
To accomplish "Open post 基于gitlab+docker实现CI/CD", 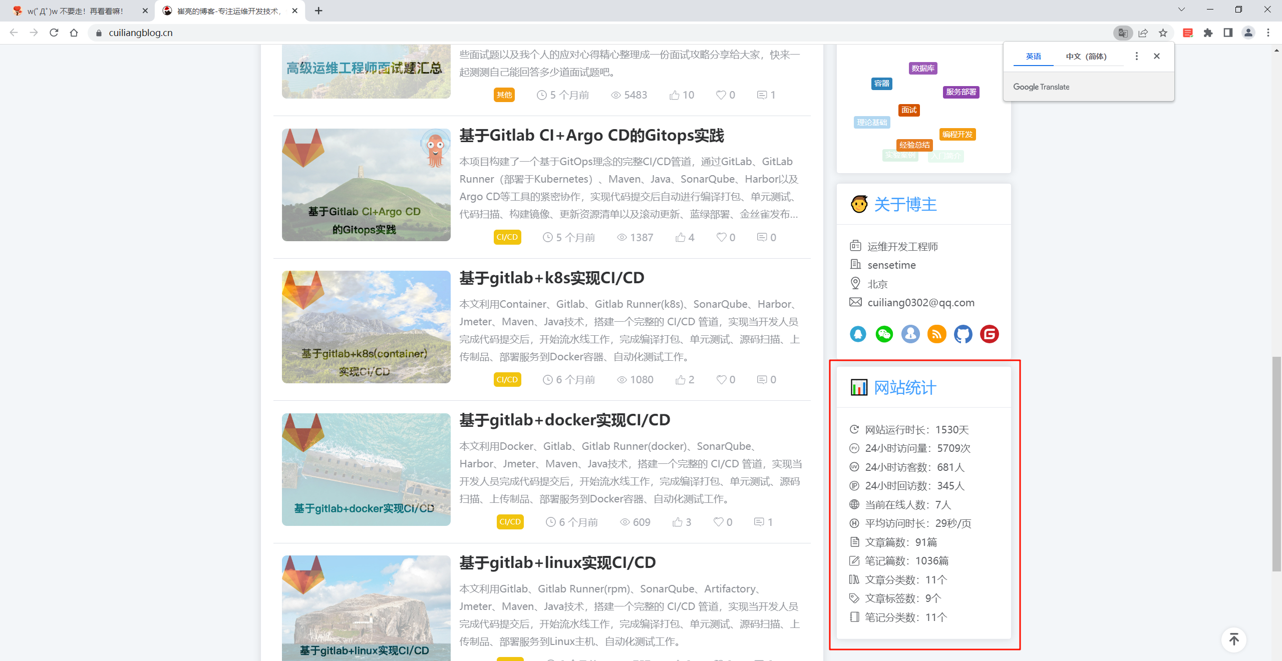I will [565, 420].
